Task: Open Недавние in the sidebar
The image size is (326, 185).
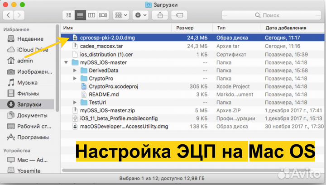Action: point(28,39)
